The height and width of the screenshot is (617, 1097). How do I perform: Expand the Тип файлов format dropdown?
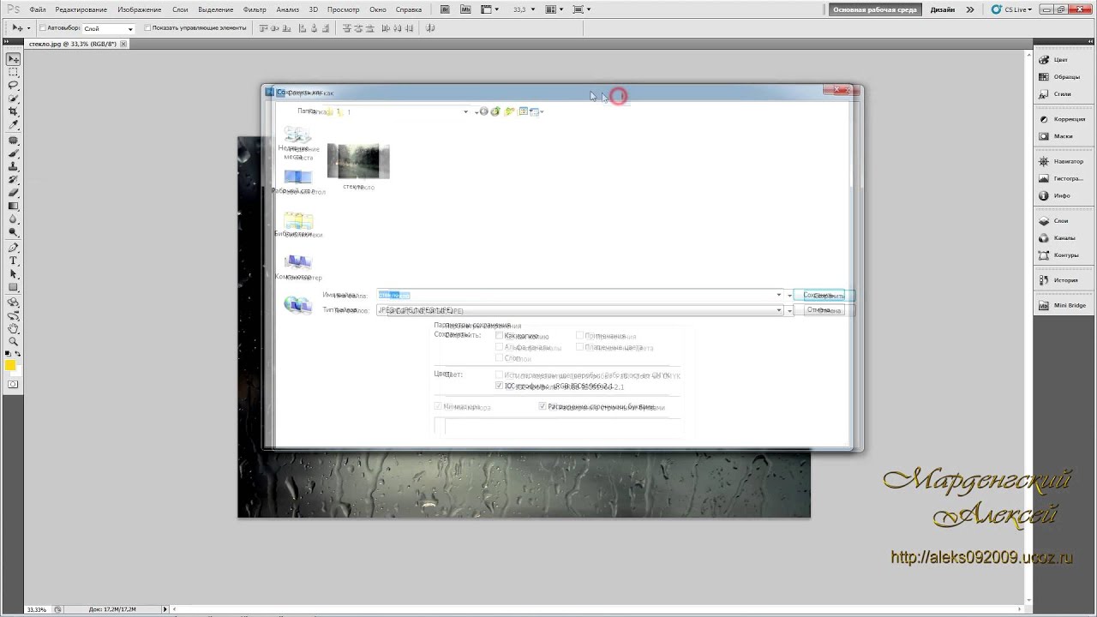[x=779, y=310]
